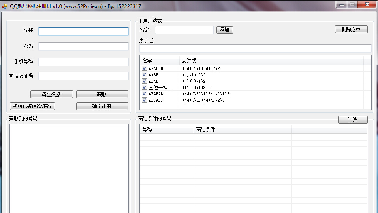Select the ABCABC row name
Viewport: 378px width, 213px height.
[x=156, y=100]
